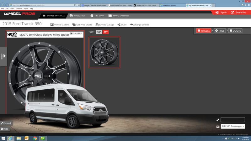Screen dimensions: 251x141
Task: Click the Vehicle Gallery picture icon
Action: 52,25
